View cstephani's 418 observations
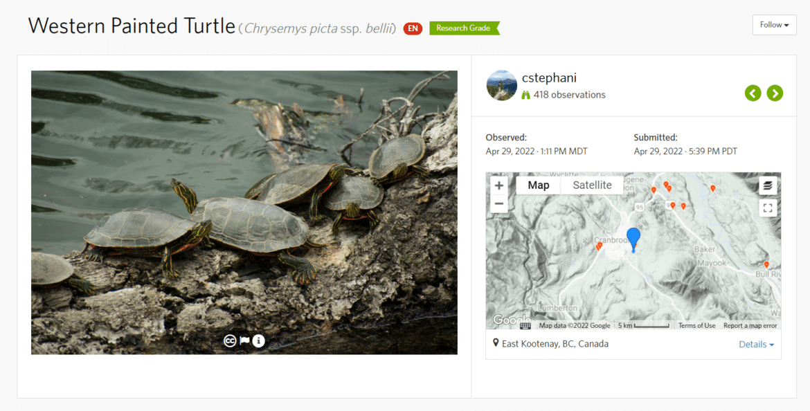Viewport: 810px width, 411px height. tap(569, 95)
